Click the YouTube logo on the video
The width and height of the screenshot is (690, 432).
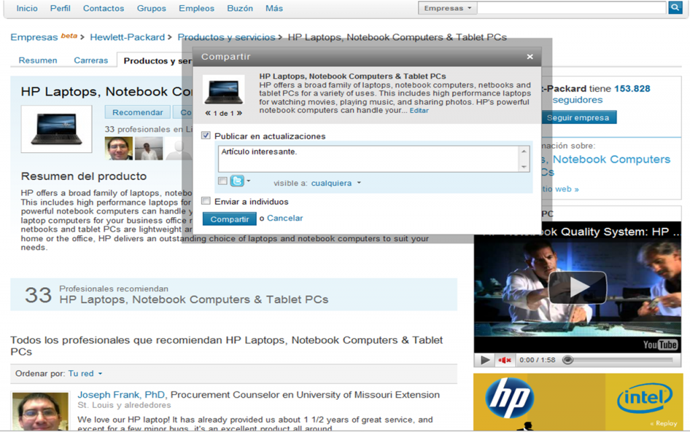(660, 344)
